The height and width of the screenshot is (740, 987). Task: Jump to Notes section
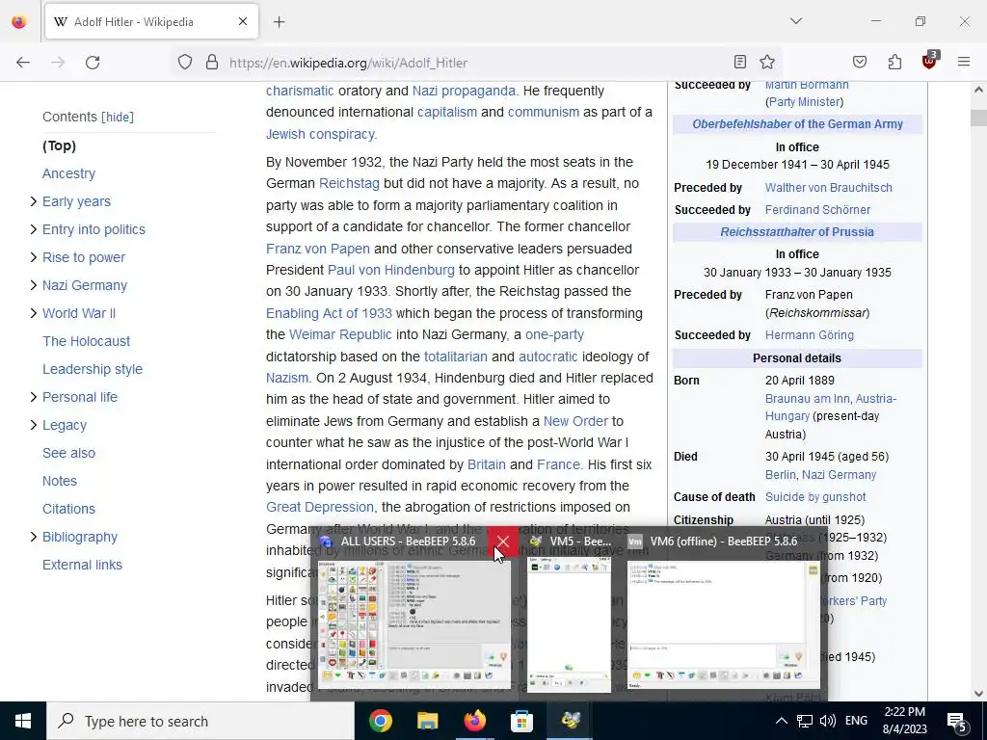tap(59, 481)
